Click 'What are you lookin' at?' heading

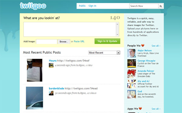(42, 18)
